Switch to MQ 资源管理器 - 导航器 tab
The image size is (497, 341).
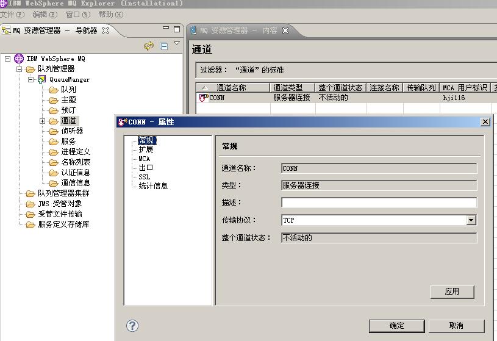point(55,31)
